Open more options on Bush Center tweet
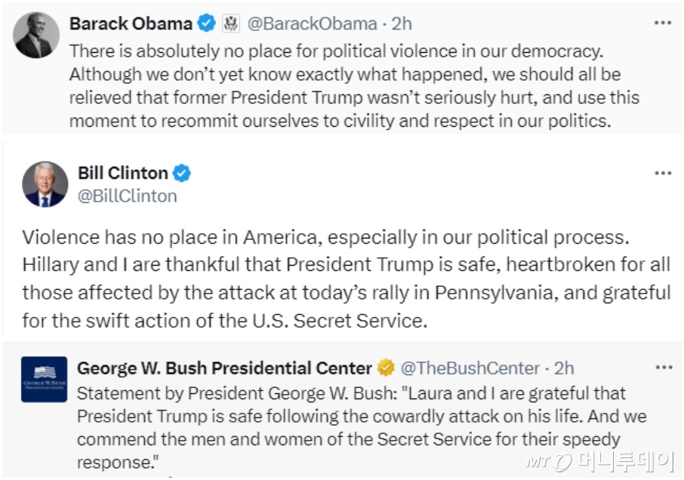 coord(662,368)
